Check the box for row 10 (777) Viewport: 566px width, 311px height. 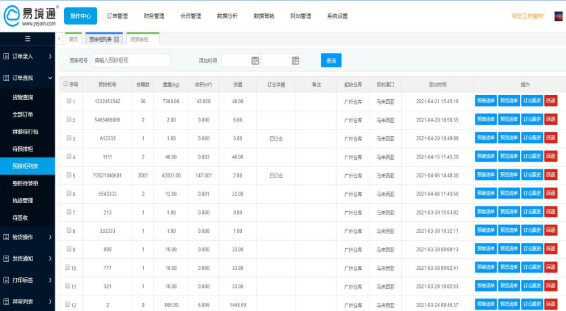[x=68, y=267]
